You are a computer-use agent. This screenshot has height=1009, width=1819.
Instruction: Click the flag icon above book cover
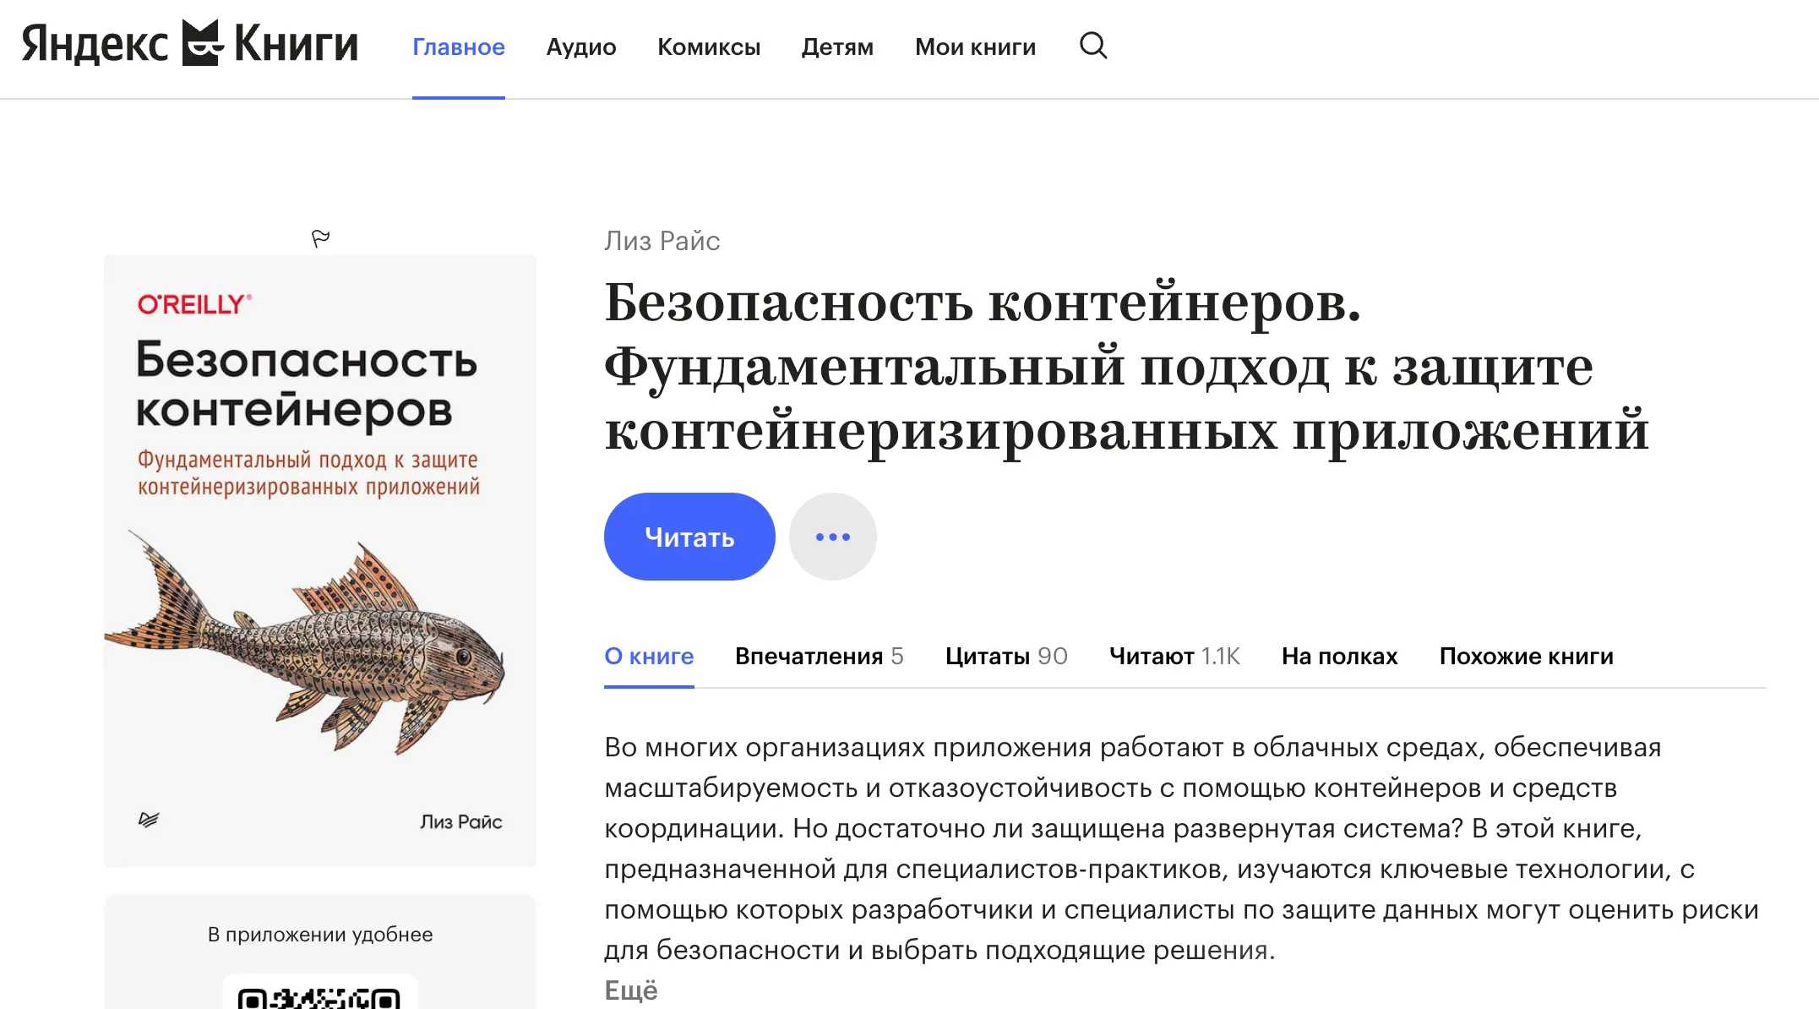pyautogui.click(x=320, y=239)
